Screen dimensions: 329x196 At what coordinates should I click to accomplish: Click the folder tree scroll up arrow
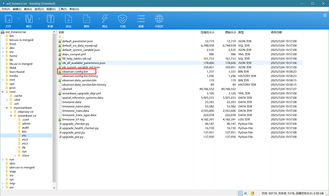pos(54,32)
